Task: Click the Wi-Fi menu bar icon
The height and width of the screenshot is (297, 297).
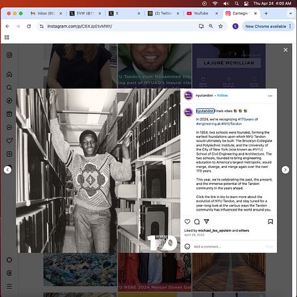Action: click(x=215, y=4)
